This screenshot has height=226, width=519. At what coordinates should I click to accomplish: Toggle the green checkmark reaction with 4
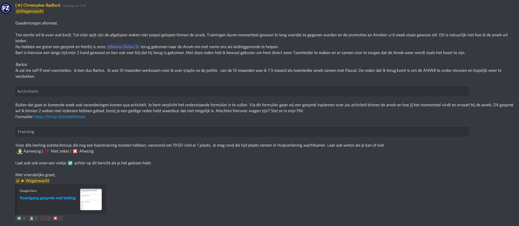coord(21,218)
